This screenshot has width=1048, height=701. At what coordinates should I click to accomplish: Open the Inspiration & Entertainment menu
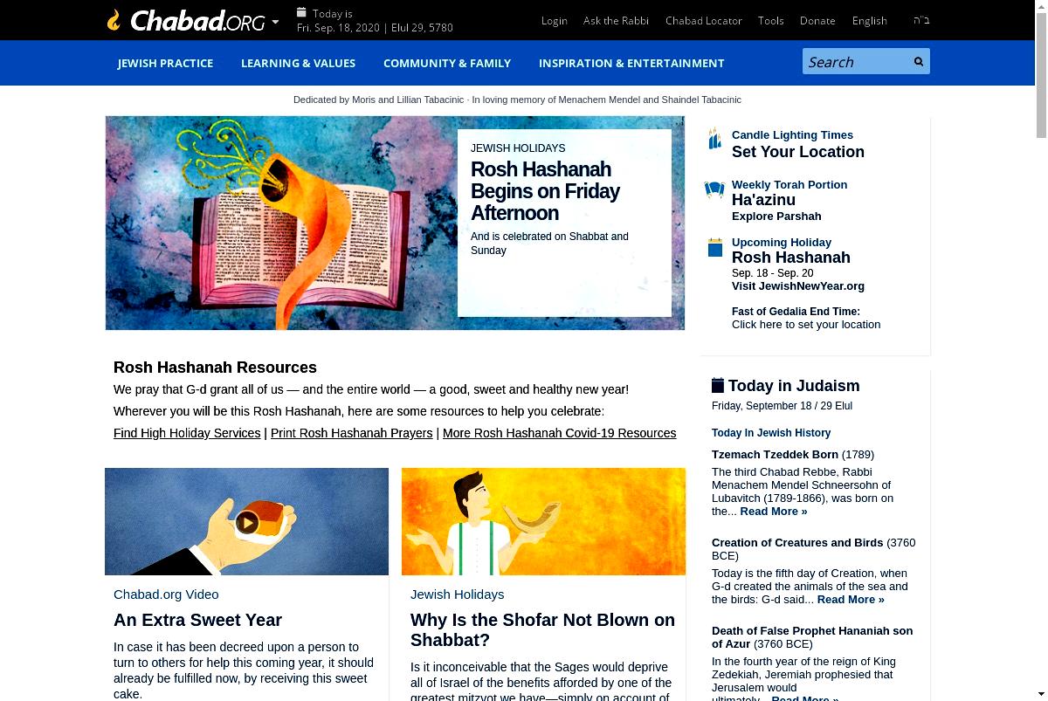click(x=631, y=63)
